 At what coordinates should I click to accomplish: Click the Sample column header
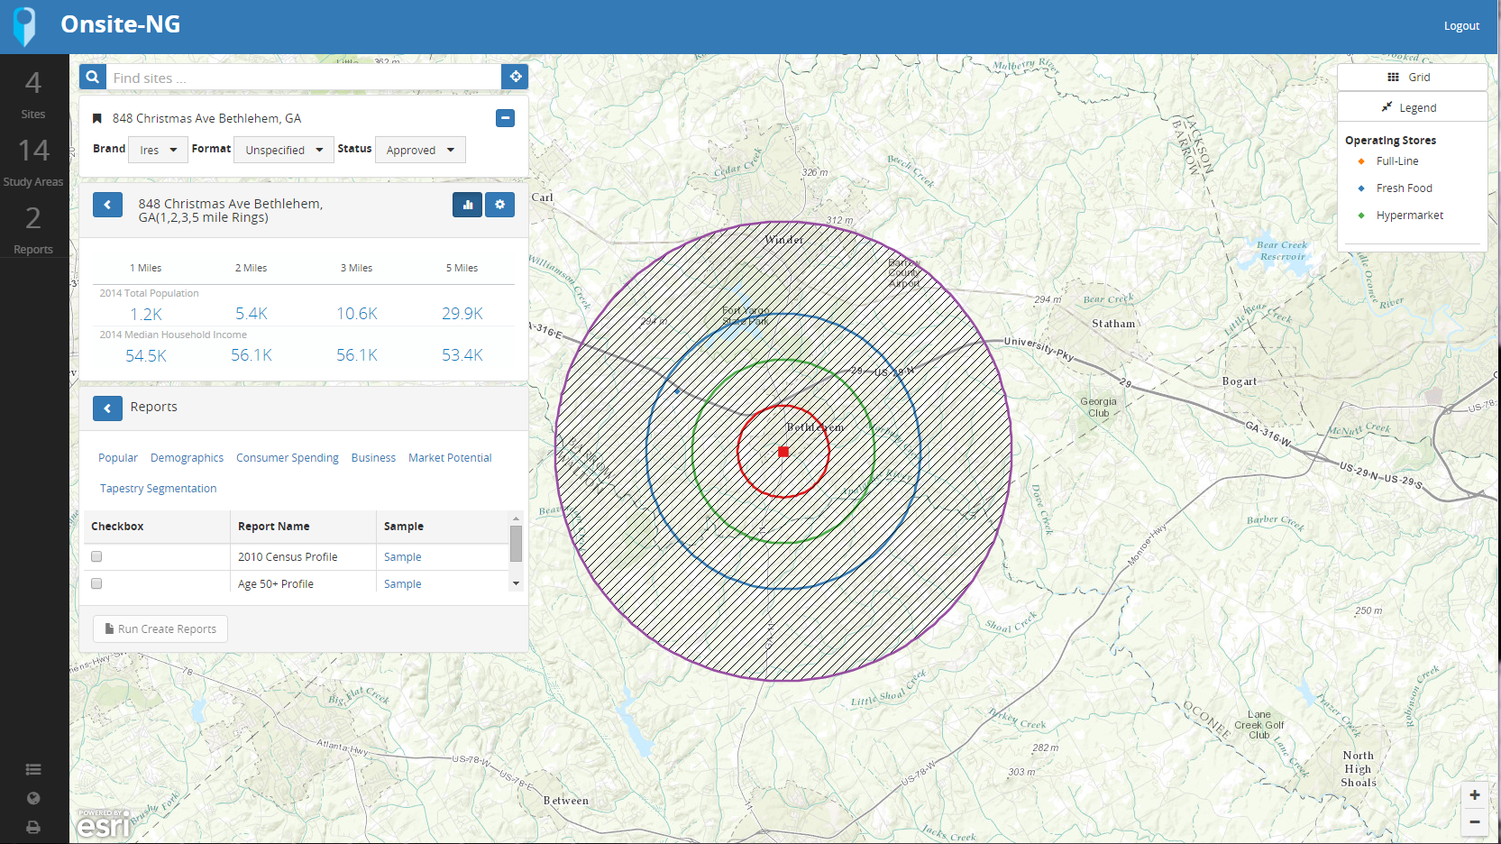404,527
